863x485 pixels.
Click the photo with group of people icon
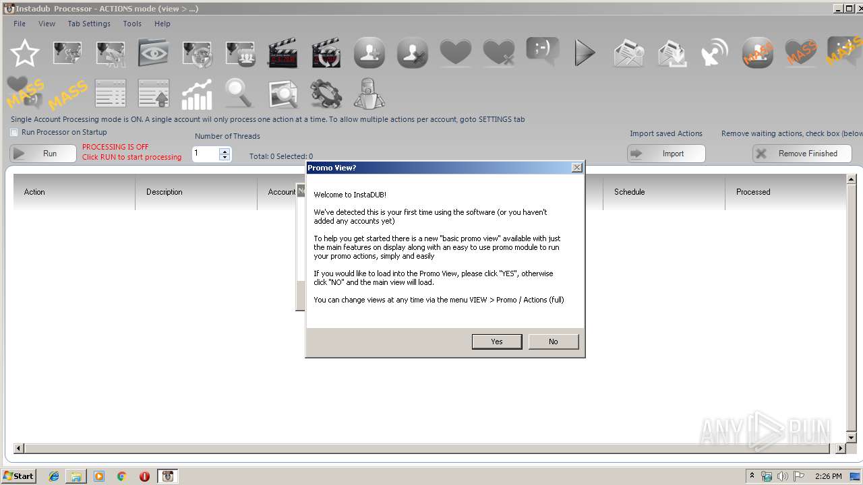[x=240, y=53]
